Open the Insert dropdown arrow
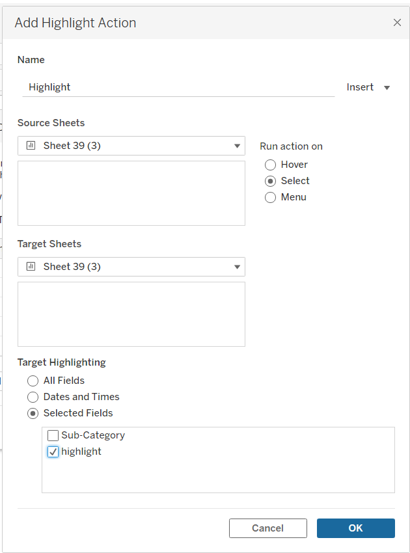Screen dimensions: 410x553 387,88
